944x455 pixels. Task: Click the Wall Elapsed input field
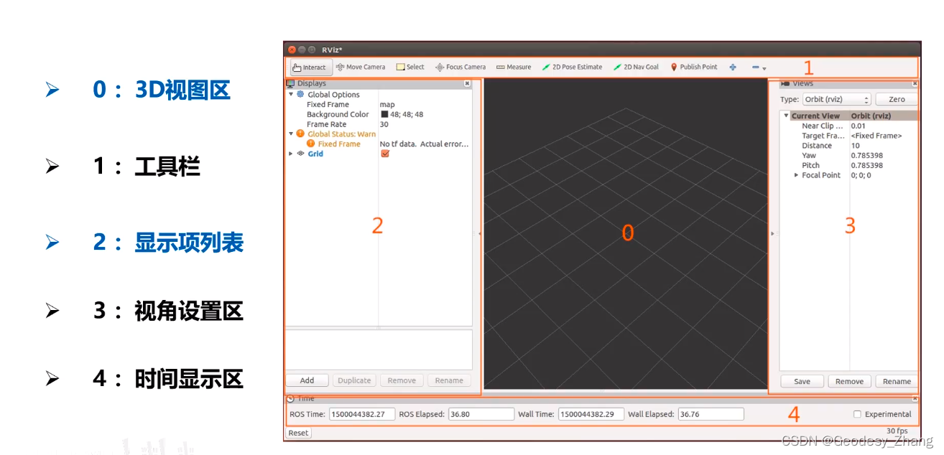coord(711,414)
